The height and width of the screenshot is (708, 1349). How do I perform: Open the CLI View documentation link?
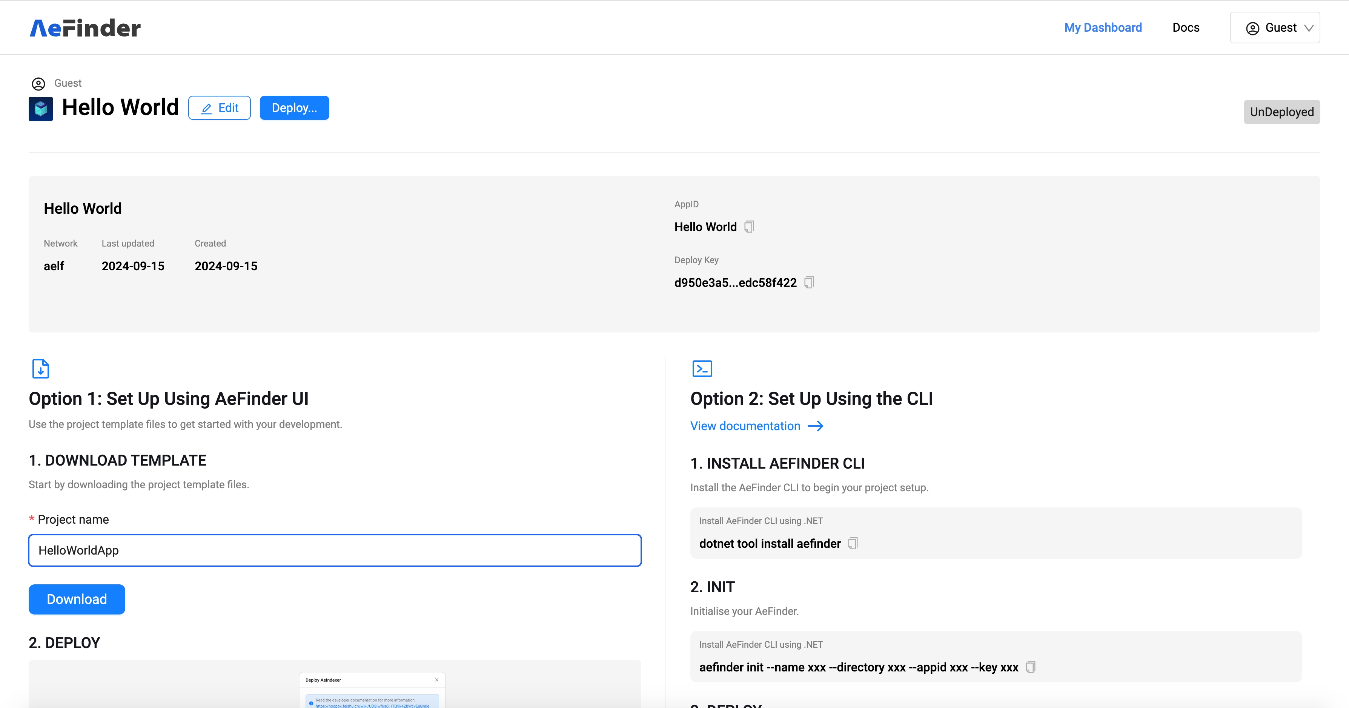coord(745,426)
